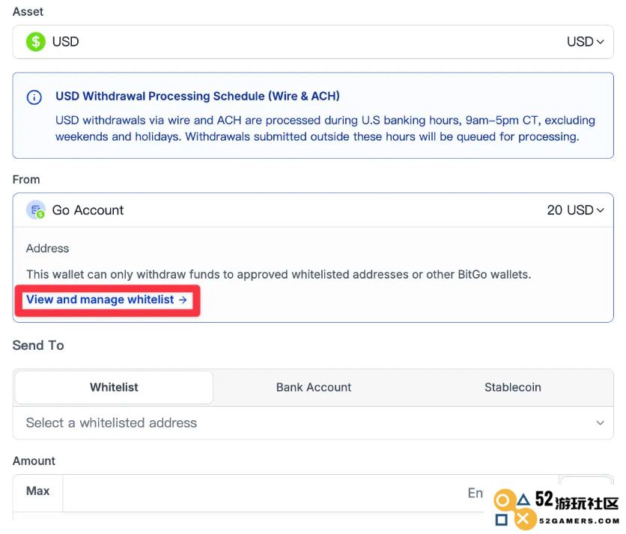The image size is (626, 534).
Task: Click the USD Withdrawal Processing Schedule heading
Action: tap(198, 97)
